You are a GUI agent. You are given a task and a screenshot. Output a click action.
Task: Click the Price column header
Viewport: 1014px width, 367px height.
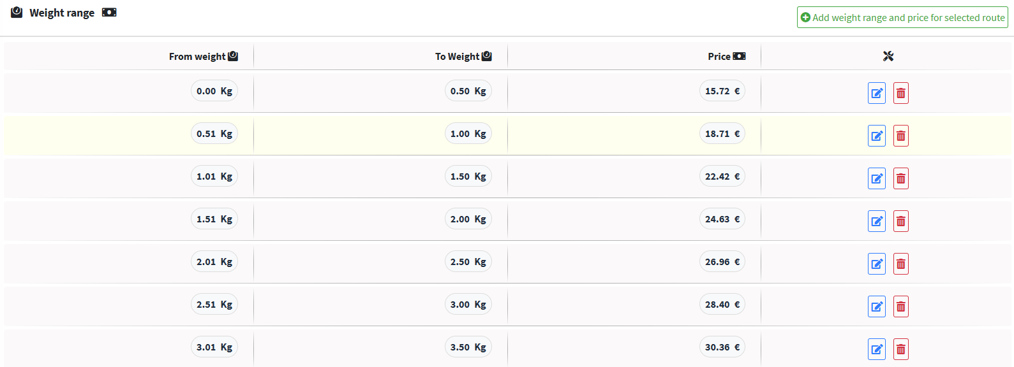[726, 56]
